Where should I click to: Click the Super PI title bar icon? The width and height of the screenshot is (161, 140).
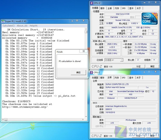(x=3, y=21)
